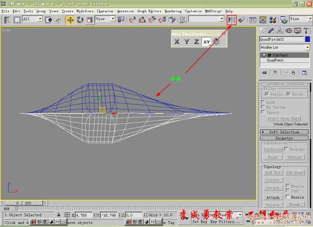
Task: Restrict movement to XY plane
Action: tap(207, 42)
